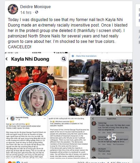This screenshot has height=163, width=140.
Task: Open the Save Lives Stay Home profile picture
Action: coord(36,100)
